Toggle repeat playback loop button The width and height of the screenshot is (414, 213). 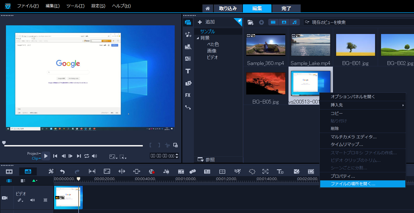pyautogui.click(x=87, y=156)
